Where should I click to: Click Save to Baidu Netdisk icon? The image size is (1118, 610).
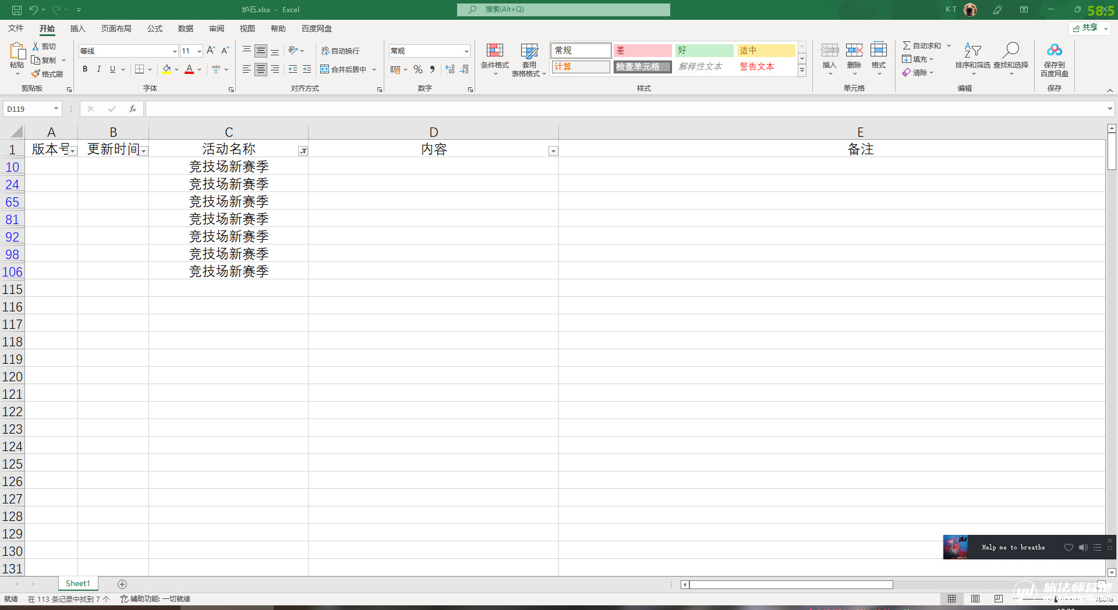point(1054,51)
